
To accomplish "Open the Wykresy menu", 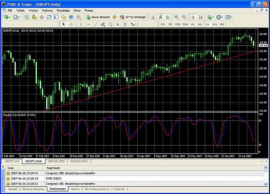I will coord(48,10).
